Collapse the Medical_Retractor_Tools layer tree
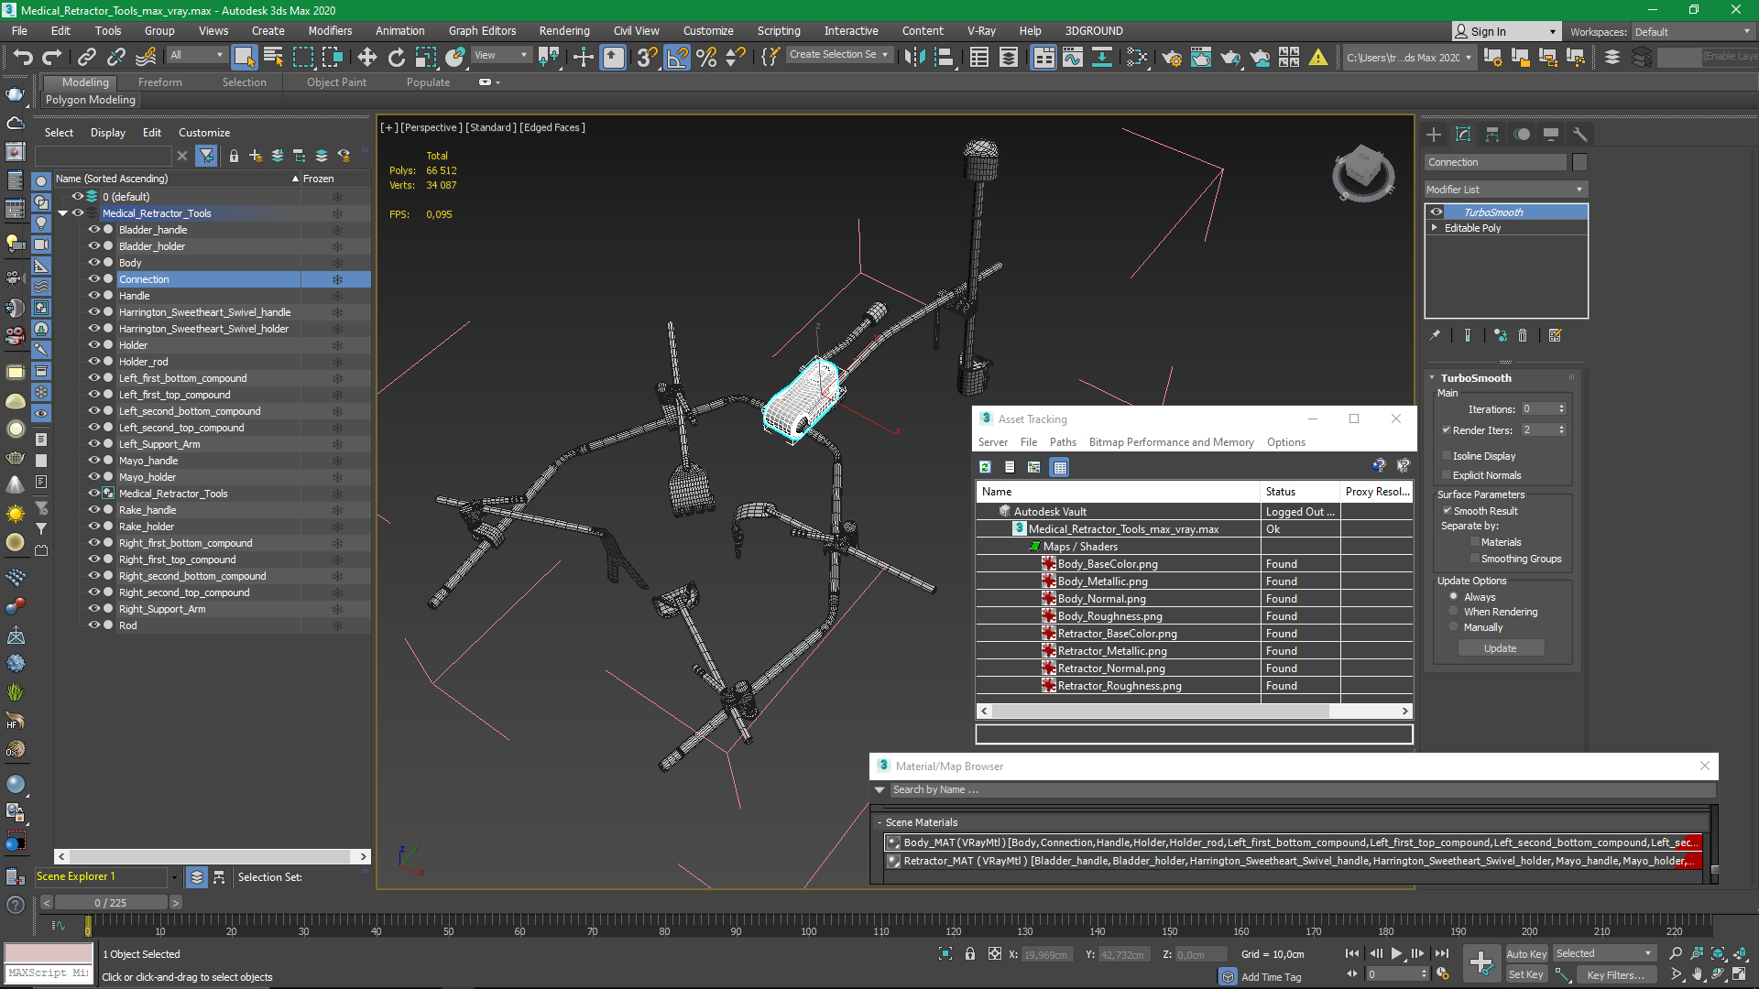Screen dimensions: 1759x989 [63, 213]
